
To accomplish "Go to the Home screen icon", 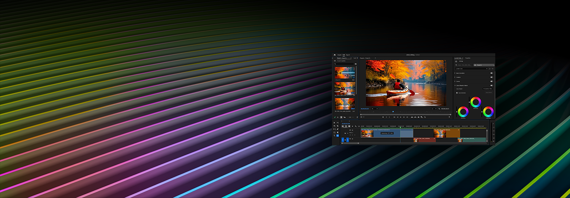I will [x=334, y=55].
